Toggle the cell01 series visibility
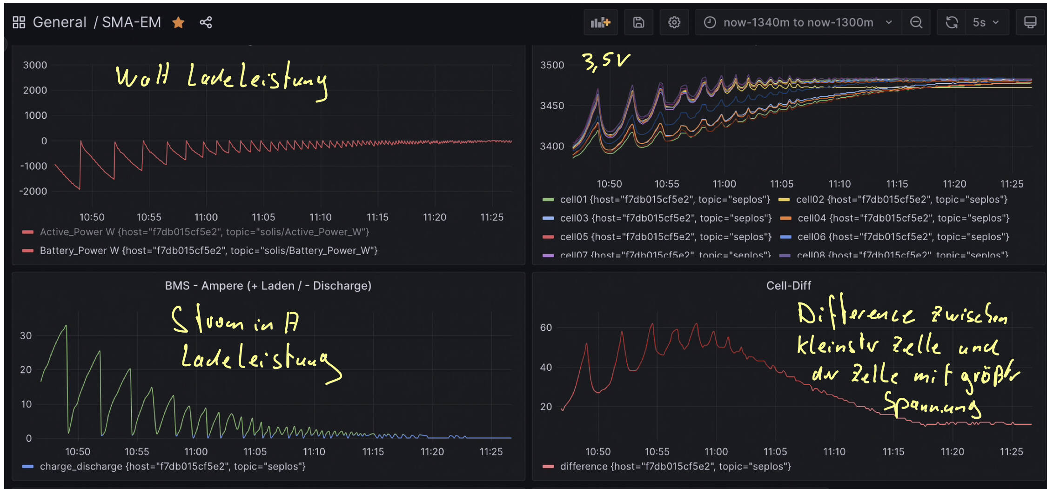Image resolution: width=1047 pixels, height=489 pixels. point(664,200)
